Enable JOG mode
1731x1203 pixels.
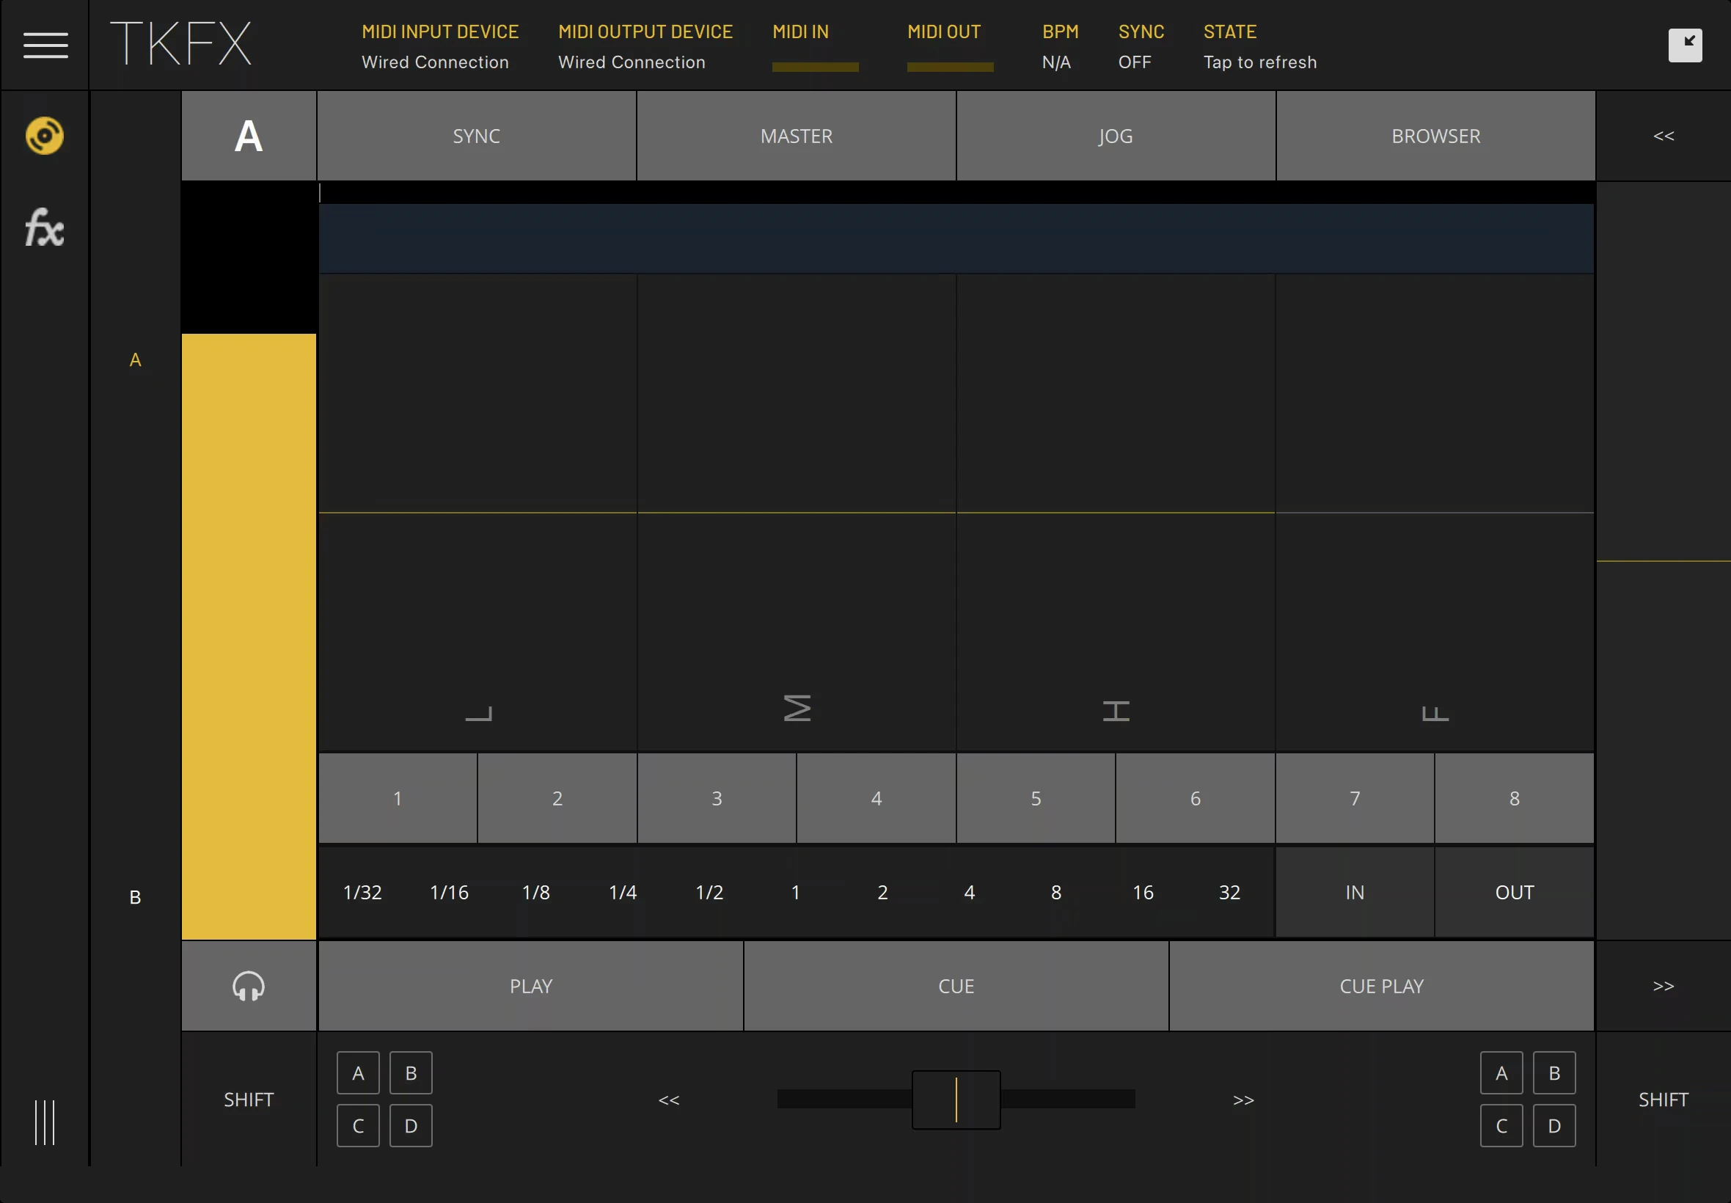1116,136
